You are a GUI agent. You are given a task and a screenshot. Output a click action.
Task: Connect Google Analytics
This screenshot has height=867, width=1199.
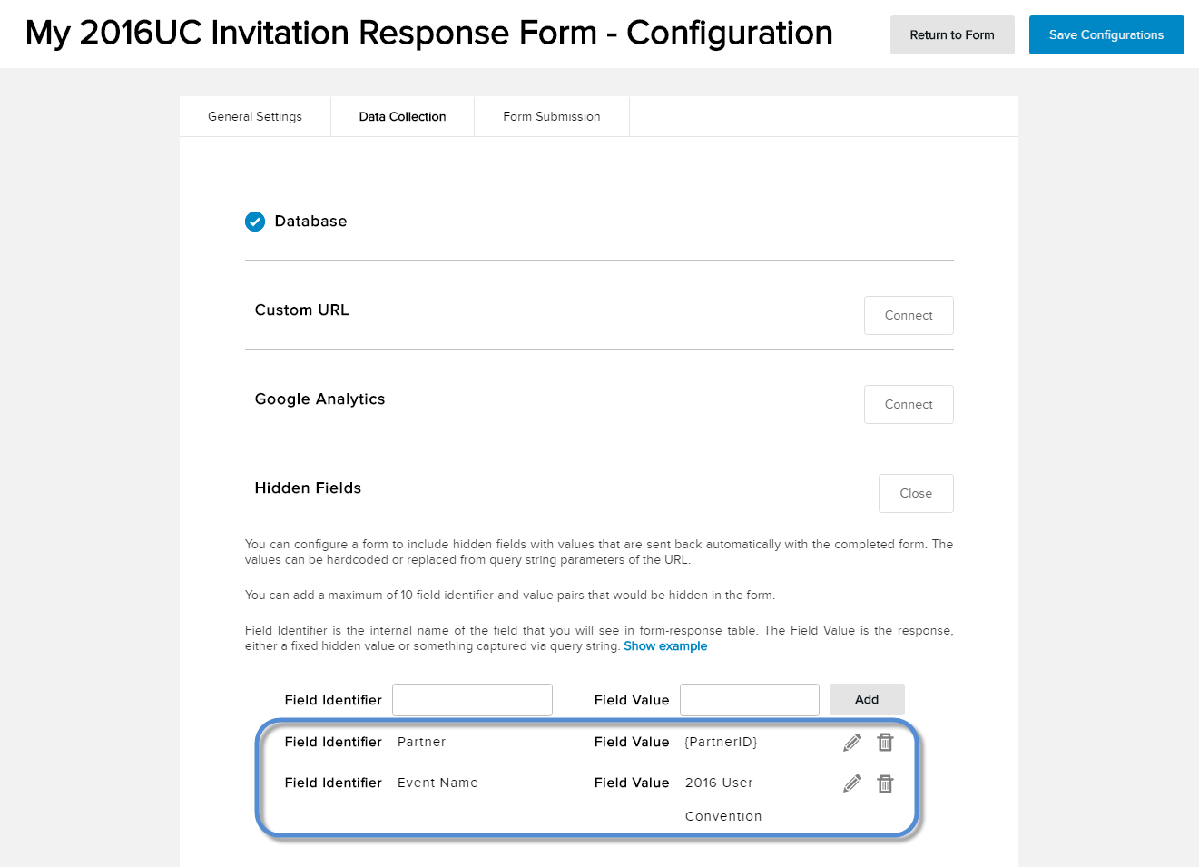click(909, 404)
